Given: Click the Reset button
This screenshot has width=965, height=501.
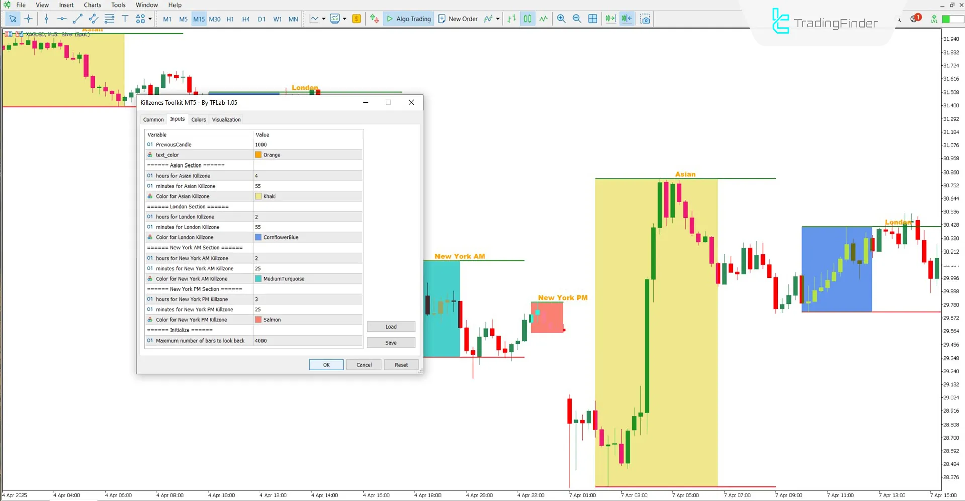Looking at the screenshot, I should (x=401, y=365).
